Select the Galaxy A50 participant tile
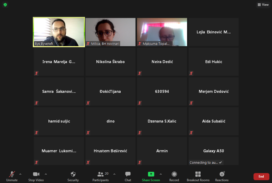The width and height of the screenshot is (272, 183). 214,151
